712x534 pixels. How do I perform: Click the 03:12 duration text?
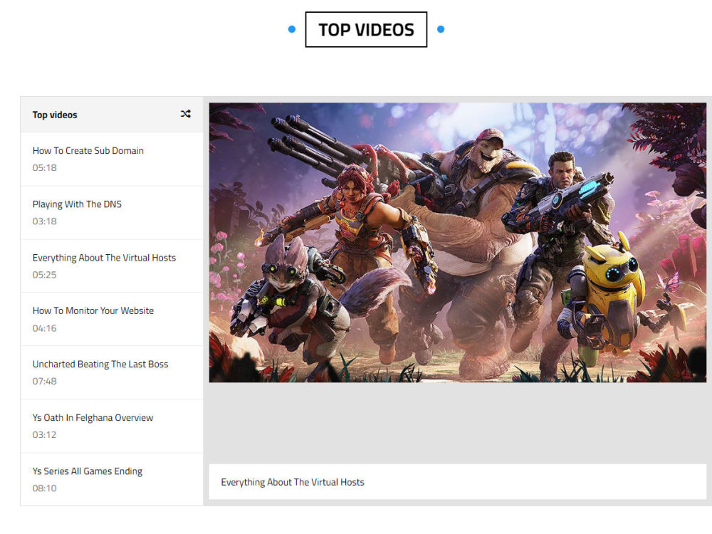[44, 435]
